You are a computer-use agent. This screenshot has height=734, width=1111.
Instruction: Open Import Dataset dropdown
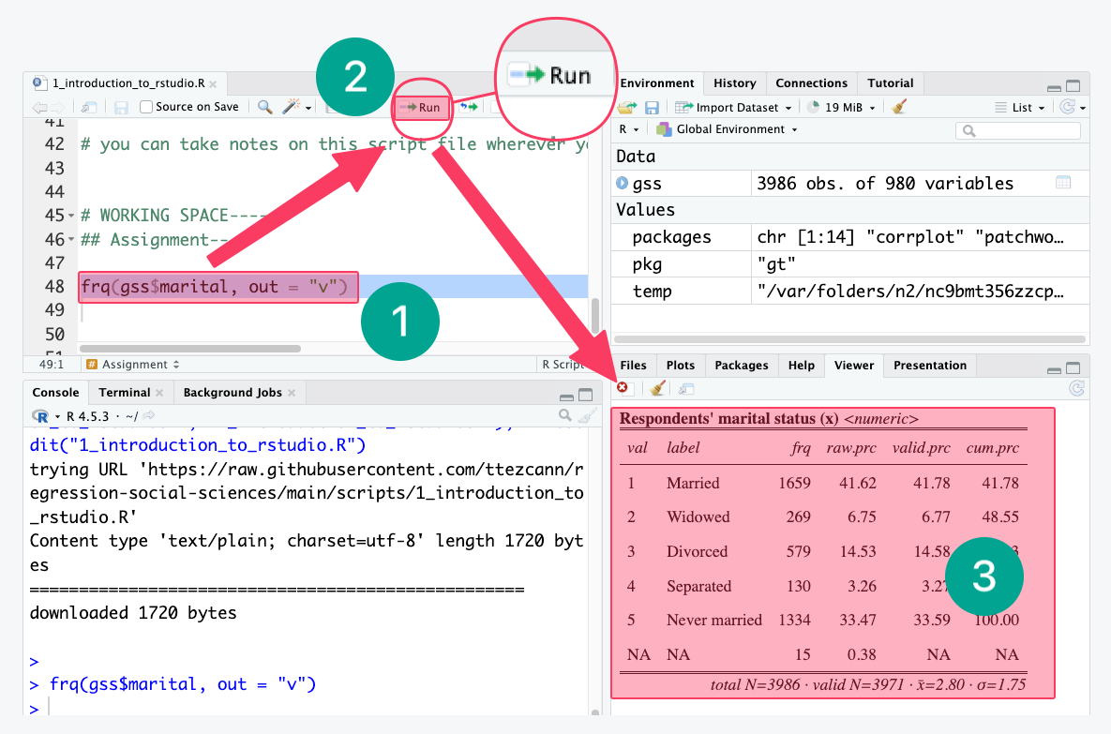click(733, 108)
